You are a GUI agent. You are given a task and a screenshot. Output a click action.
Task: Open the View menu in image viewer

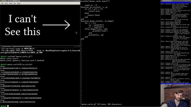(11, 3)
